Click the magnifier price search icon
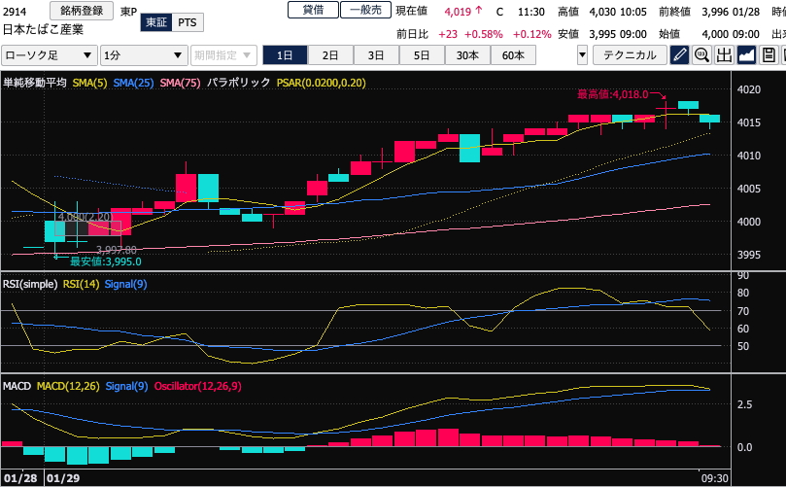The width and height of the screenshot is (786, 487). point(702,55)
